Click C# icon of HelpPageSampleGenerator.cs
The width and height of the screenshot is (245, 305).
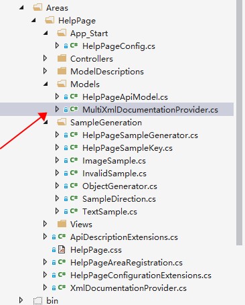[74, 135]
